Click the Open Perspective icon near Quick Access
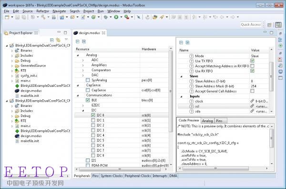The width and height of the screenshot is (286, 189). pyautogui.click(x=269, y=25)
